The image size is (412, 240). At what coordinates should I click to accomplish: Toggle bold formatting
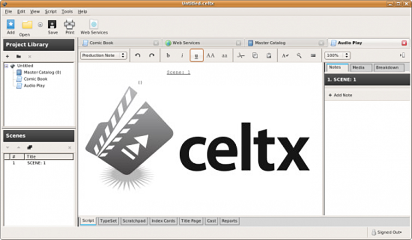[168, 56]
